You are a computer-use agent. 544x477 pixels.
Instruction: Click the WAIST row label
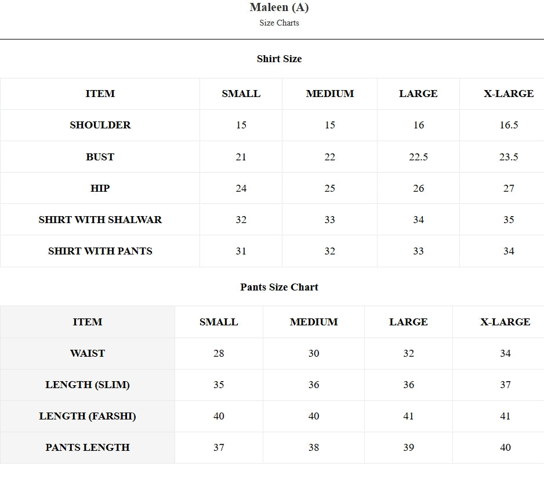click(88, 354)
